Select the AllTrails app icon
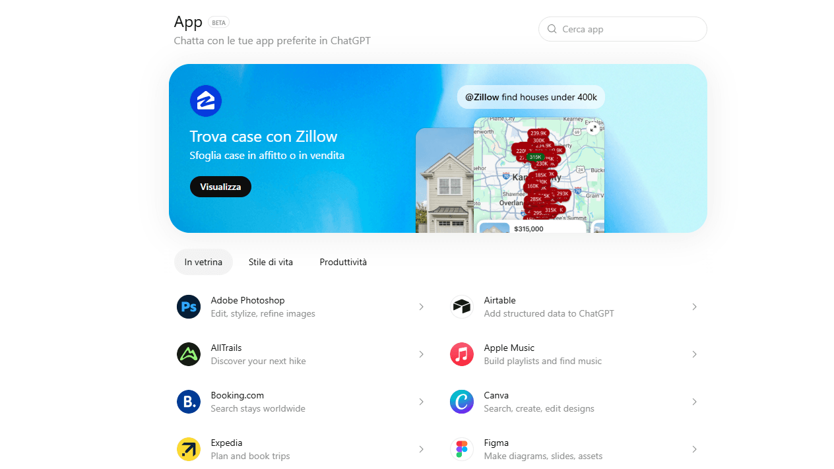Screen dimensions: 834x469 (x=189, y=354)
